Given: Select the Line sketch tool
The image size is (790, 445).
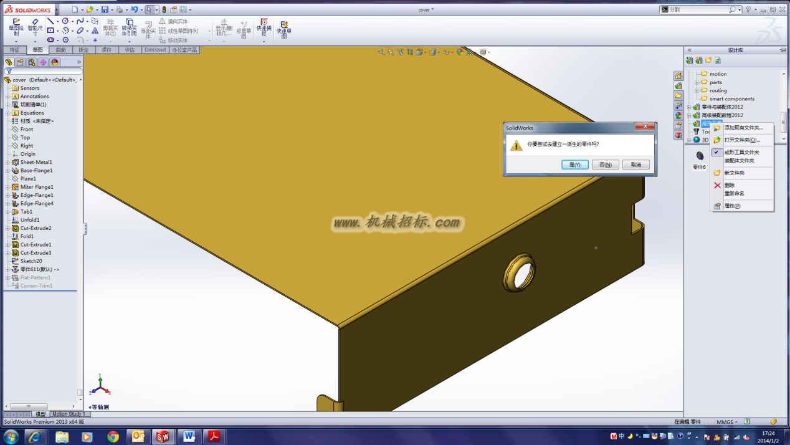Looking at the screenshot, I should tap(50, 21).
